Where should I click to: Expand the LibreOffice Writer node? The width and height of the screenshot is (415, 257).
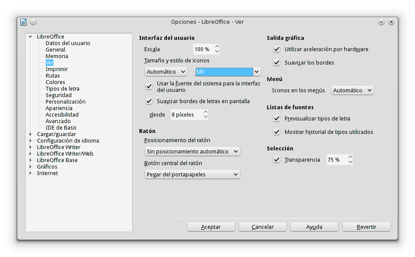30,147
